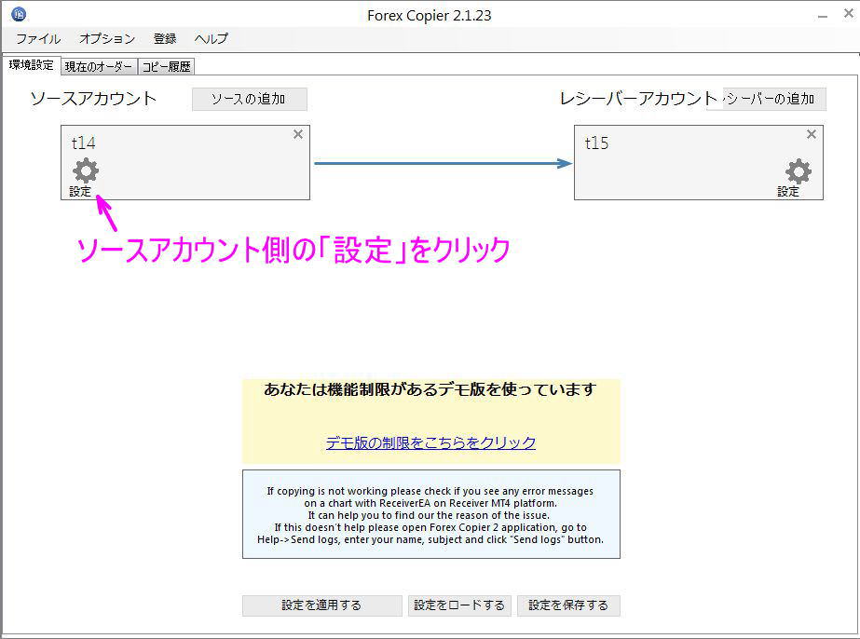Switch to the 現在のオーダー tab
The image size is (860, 639).
[98, 66]
